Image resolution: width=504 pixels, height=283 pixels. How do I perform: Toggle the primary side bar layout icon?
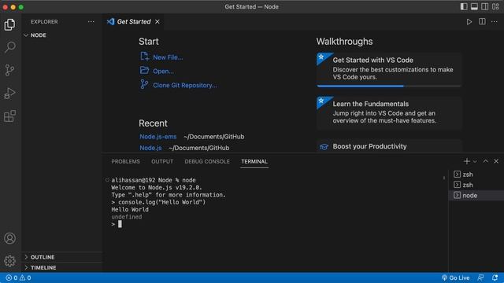(464, 7)
